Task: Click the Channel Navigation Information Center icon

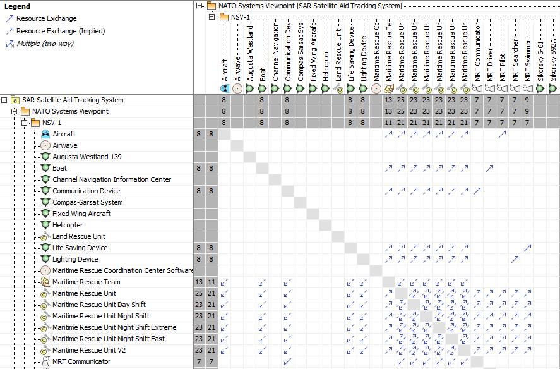Action: pos(45,179)
